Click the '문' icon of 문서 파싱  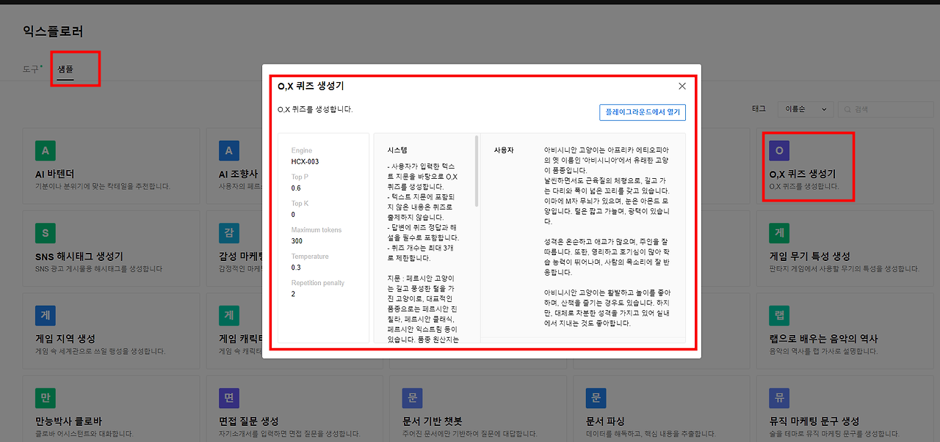pyautogui.click(x=596, y=398)
